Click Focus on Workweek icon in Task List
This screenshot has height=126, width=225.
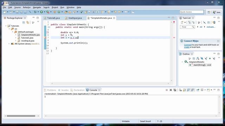pyautogui.click(x=199, y=22)
